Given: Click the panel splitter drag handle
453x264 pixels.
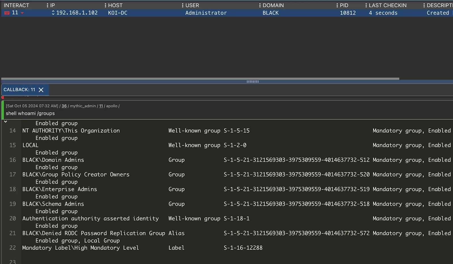Looking at the screenshot, I should click(253, 82).
